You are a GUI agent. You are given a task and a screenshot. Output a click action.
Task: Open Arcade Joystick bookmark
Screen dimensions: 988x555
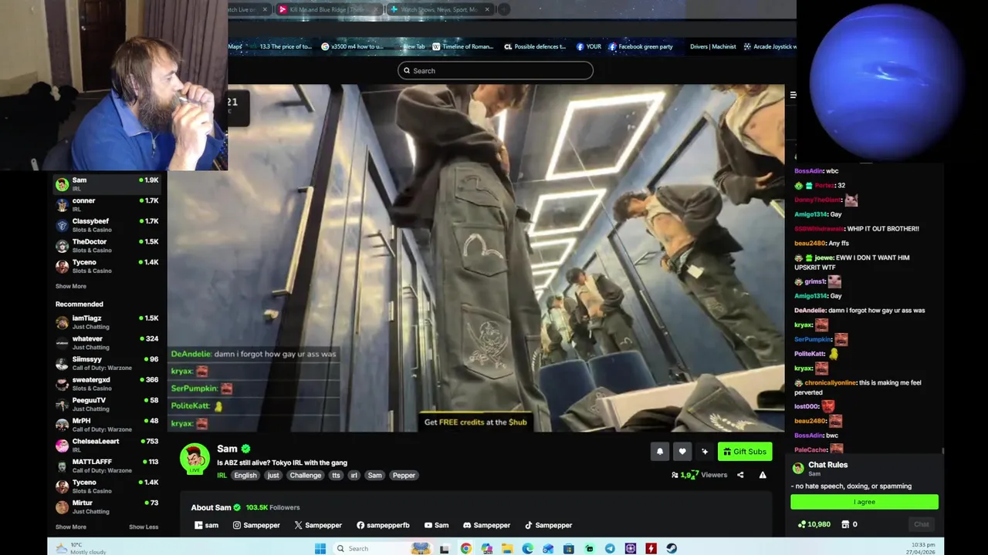(770, 46)
